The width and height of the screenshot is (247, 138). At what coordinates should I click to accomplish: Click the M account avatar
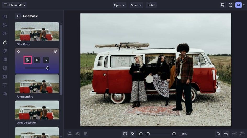(x=238, y=5)
